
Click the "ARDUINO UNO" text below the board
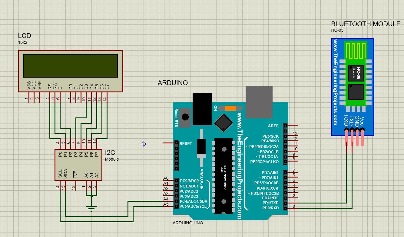pos(188,223)
